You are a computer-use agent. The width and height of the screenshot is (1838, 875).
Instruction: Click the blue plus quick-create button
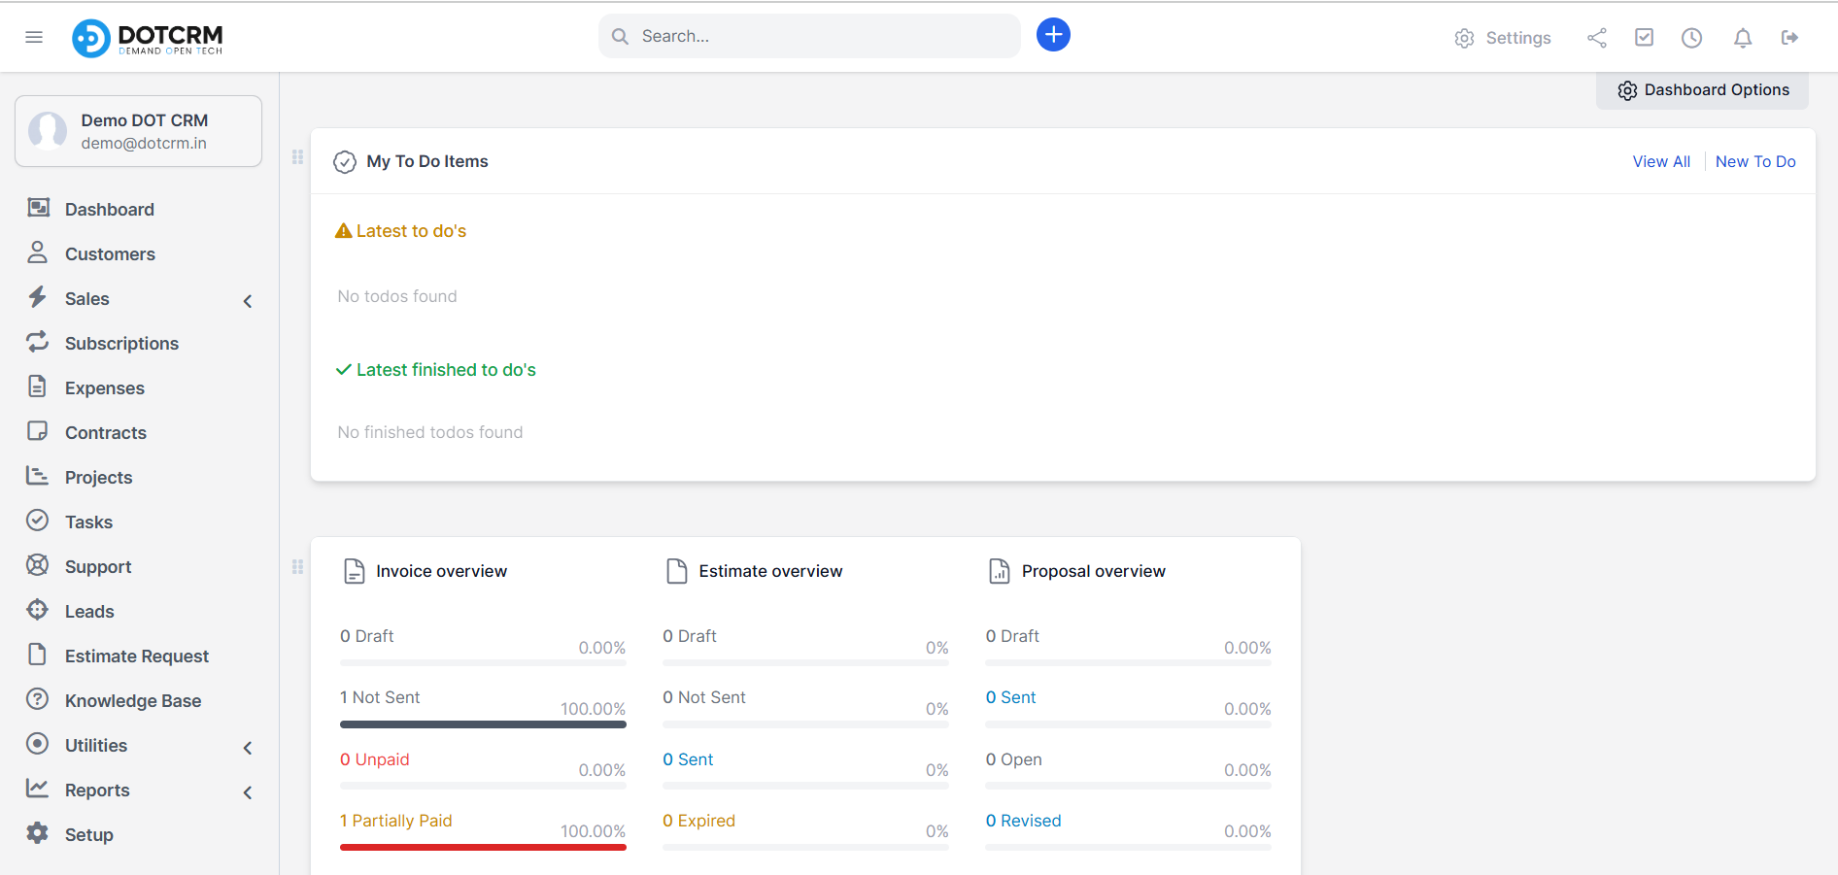coord(1053,35)
